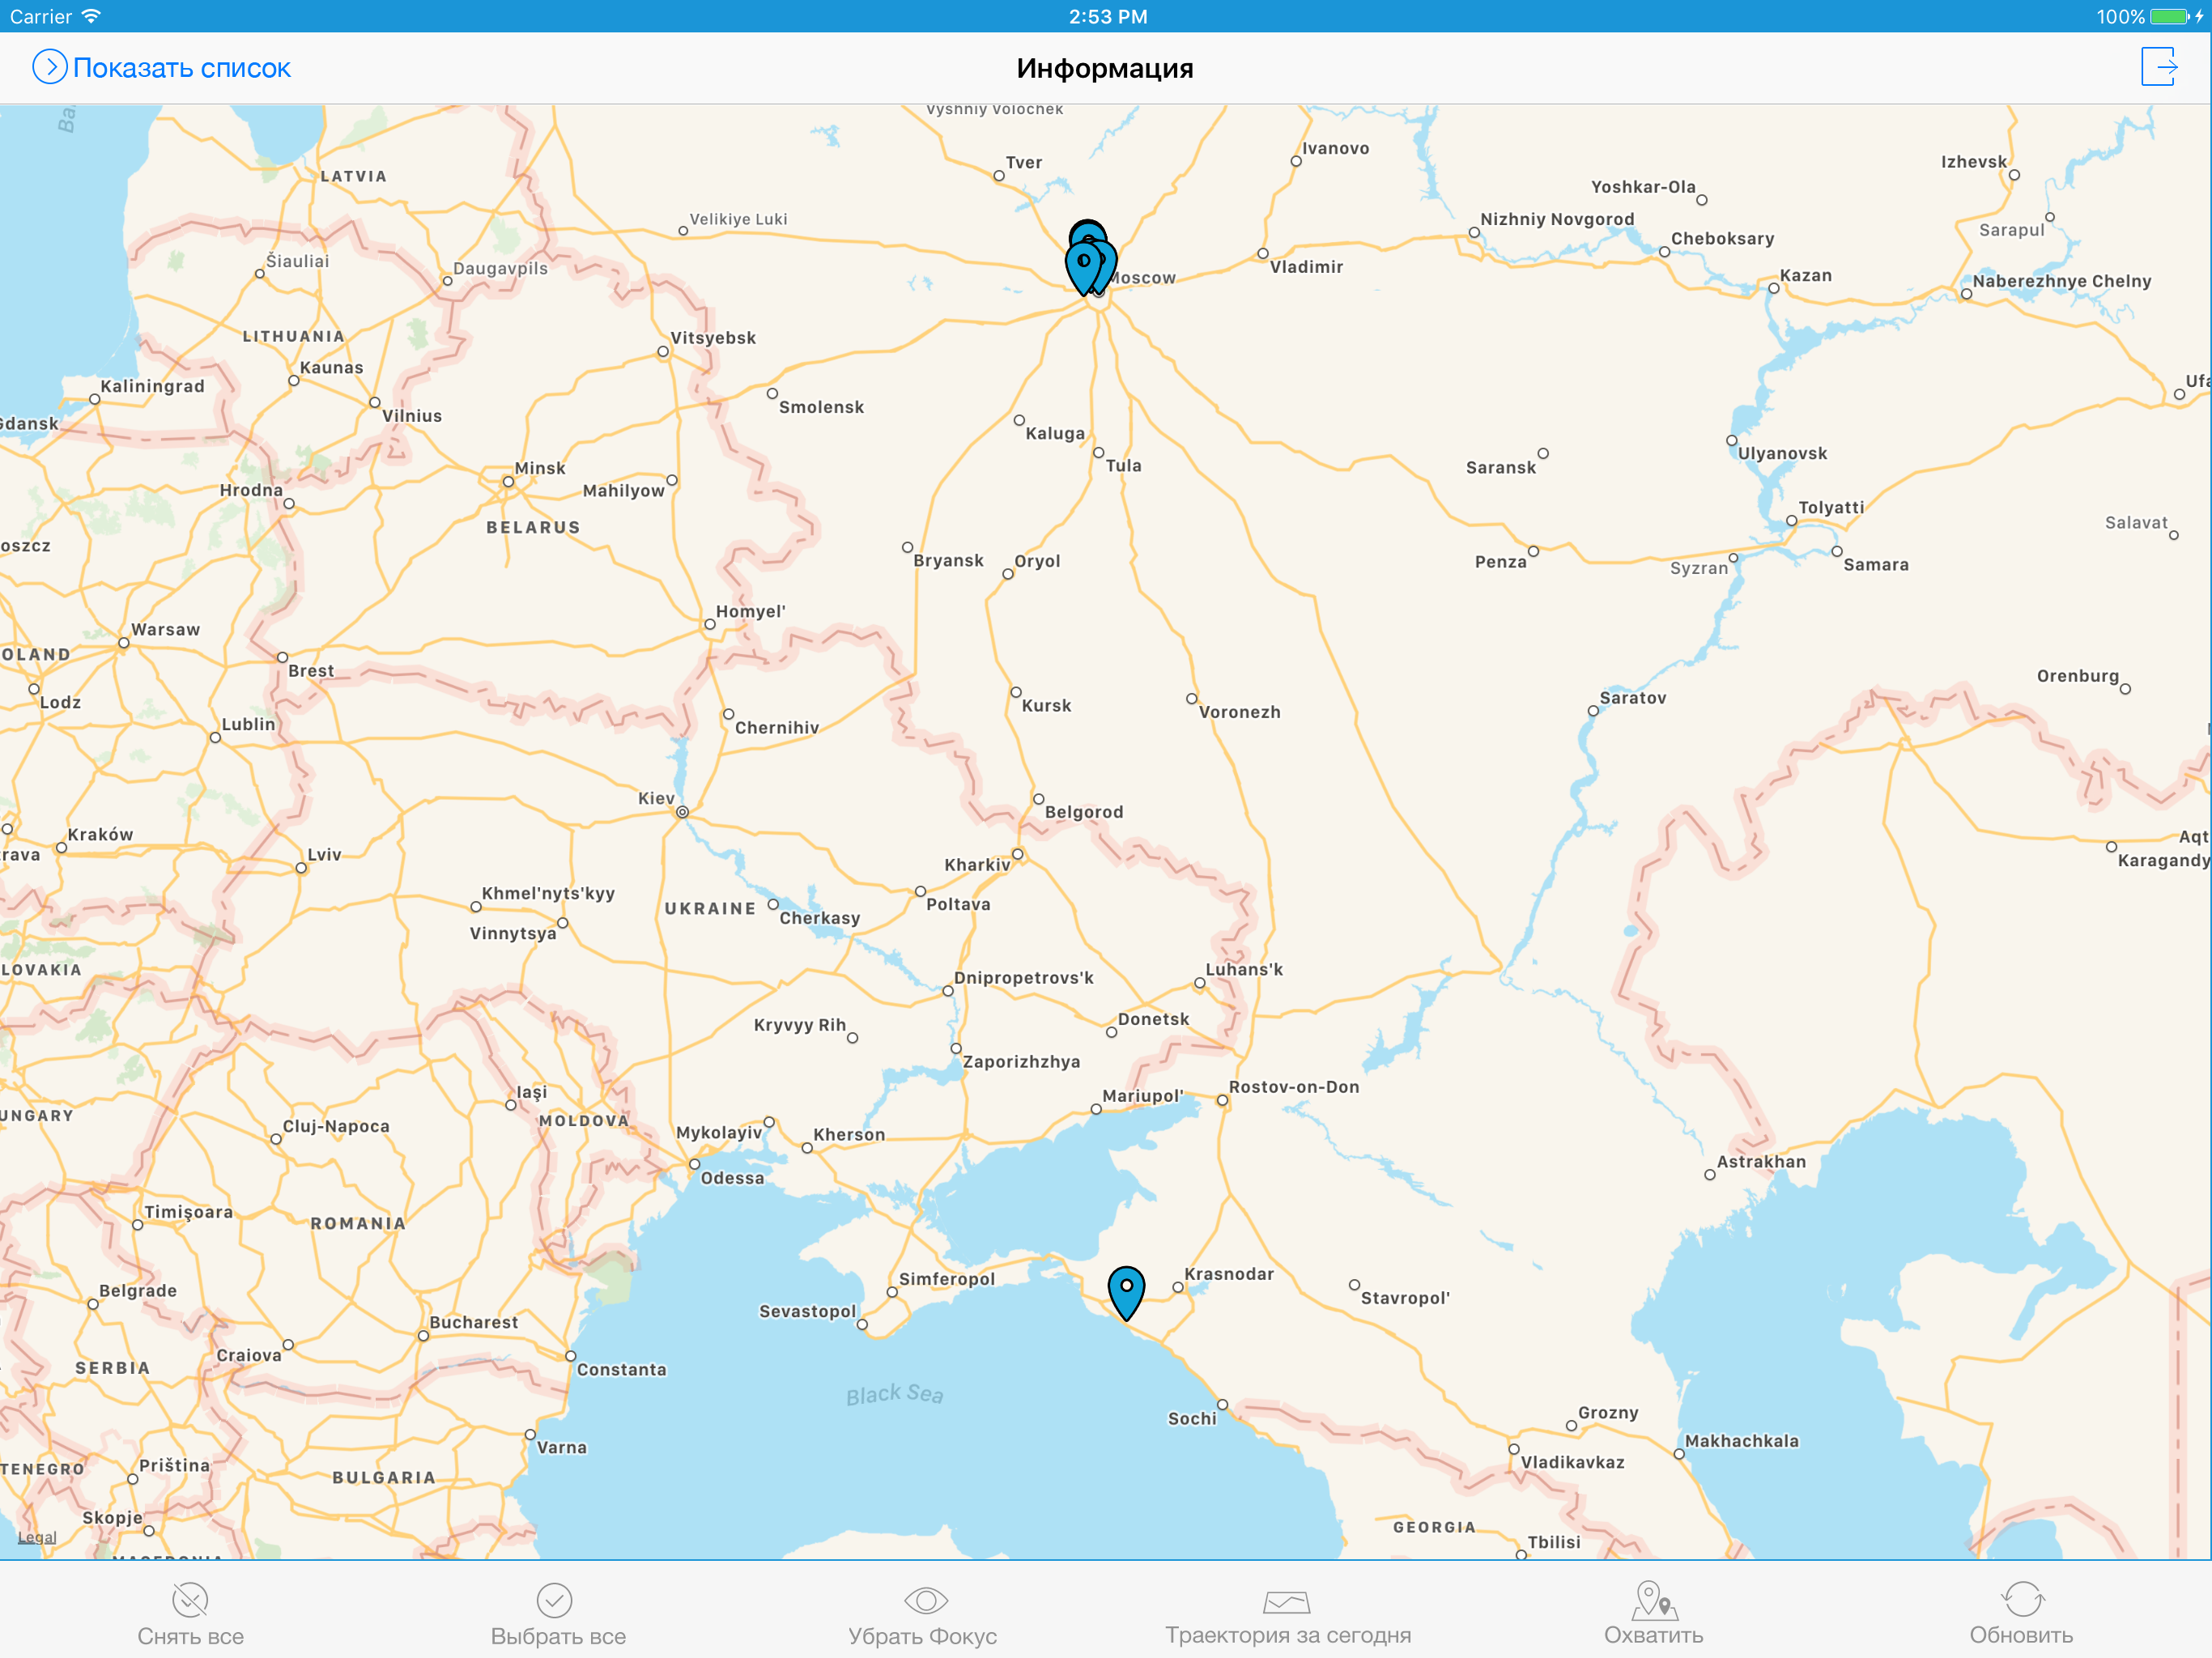2212x1658 pixels.
Task: Tap the Saratov city label
Action: 1633,698
